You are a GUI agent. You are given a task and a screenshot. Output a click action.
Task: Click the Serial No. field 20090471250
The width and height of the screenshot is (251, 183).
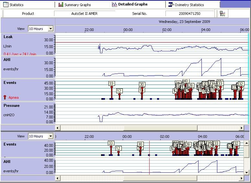[x=189, y=14]
